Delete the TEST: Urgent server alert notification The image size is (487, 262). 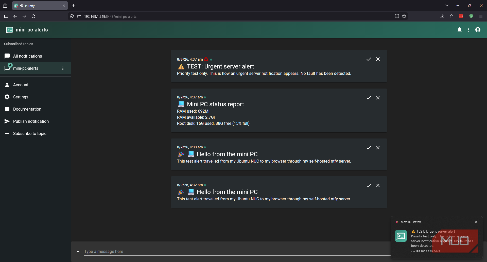(x=378, y=59)
